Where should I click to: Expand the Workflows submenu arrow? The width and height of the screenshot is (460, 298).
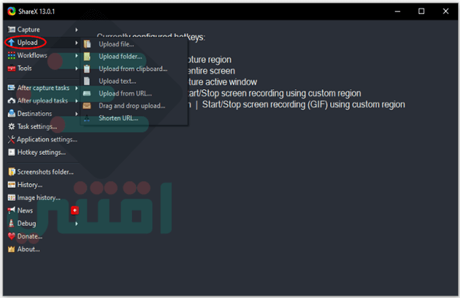coord(76,55)
